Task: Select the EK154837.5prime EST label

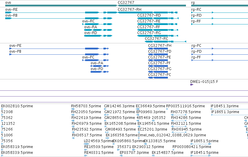Action: pos(168,153)
